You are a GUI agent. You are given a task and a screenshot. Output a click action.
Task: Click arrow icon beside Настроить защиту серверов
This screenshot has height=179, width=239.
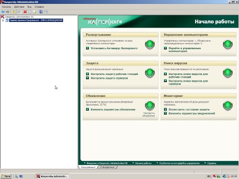[x=87, y=78]
